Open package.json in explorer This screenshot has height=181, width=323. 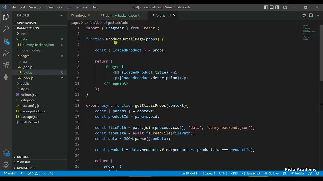(40, 117)
